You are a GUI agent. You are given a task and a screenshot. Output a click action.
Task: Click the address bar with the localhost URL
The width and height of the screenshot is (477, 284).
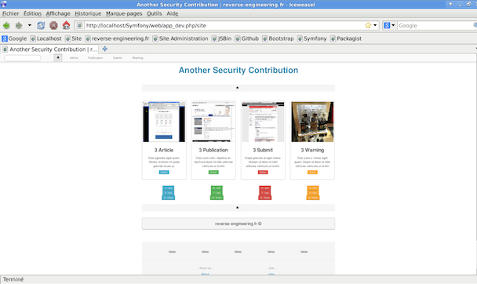(x=224, y=26)
